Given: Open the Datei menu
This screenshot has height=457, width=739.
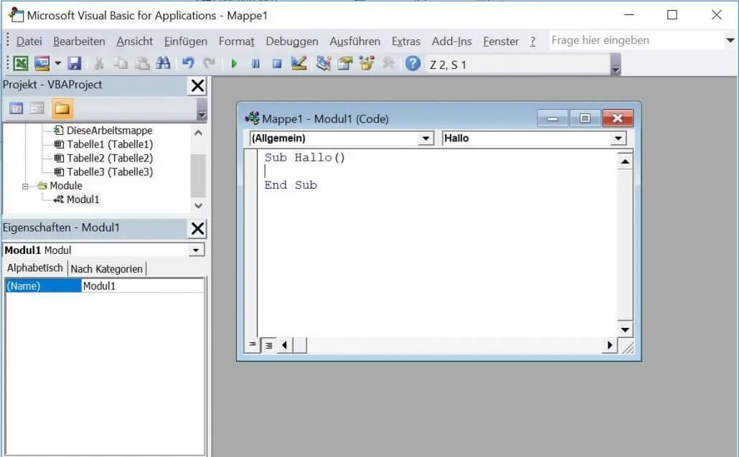Looking at the screenshot, I should tap(29, 42).
